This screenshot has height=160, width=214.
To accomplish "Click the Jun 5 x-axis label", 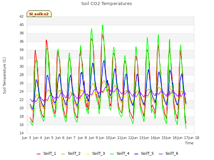I will tap(49, 138).
